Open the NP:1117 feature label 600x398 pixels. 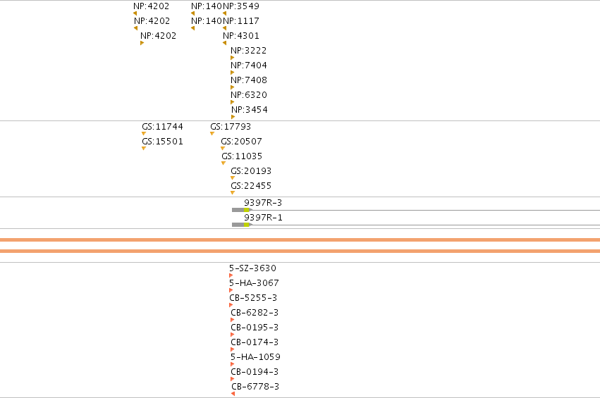click(241, 21)
